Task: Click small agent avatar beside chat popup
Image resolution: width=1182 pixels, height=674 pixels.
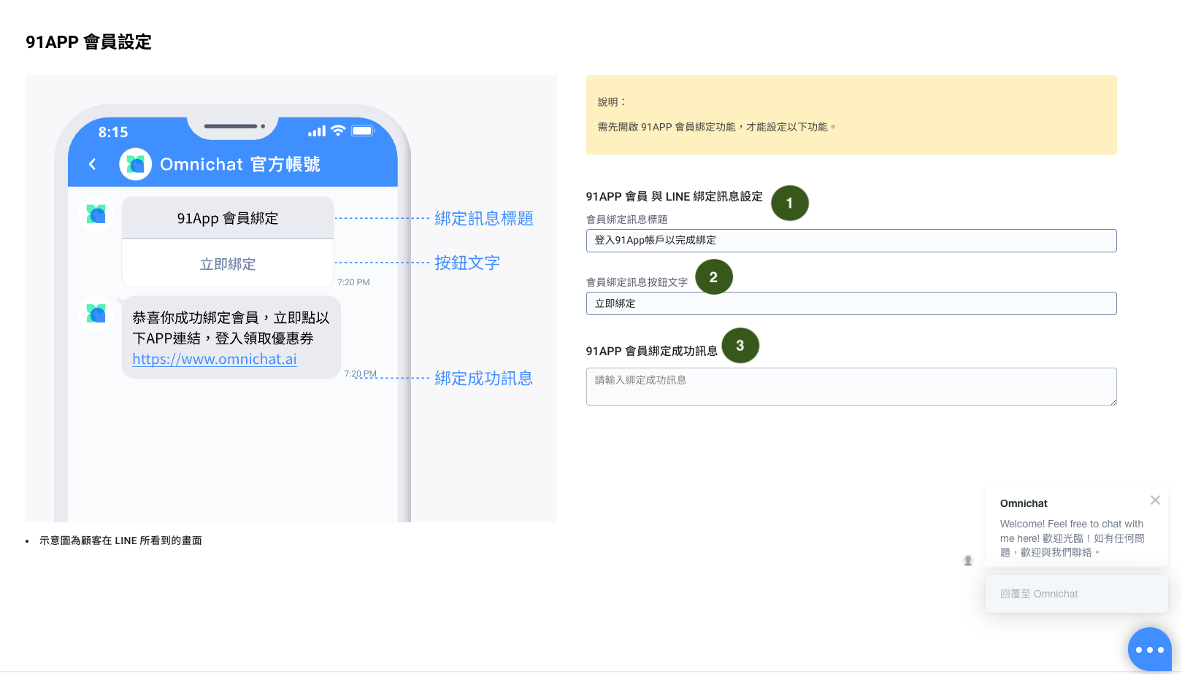Action: [968, 560]
